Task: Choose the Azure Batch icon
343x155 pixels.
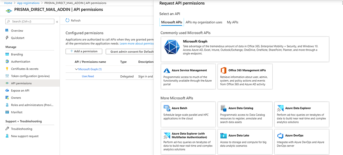Action: coord(167,108)
